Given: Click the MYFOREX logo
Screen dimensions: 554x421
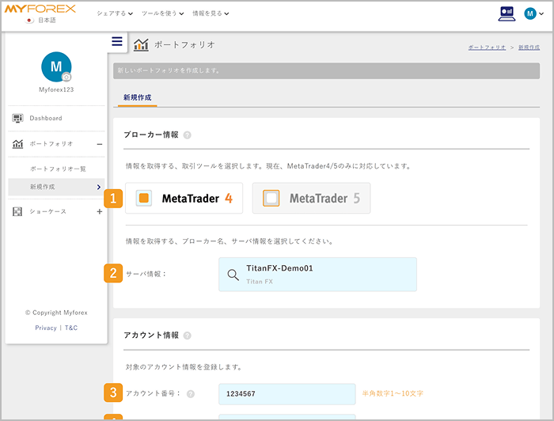Looking at the screenshot, I should tap(40, 9).
